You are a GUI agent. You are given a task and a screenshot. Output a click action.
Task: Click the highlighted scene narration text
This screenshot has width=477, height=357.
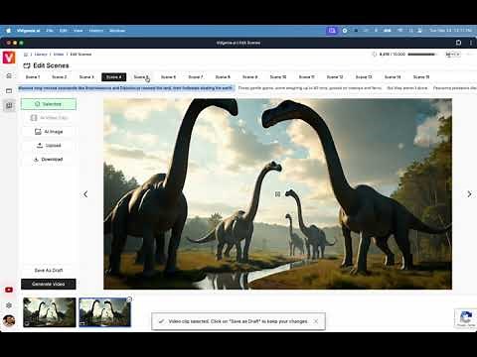pyautogui.click(x=125, y=88)
